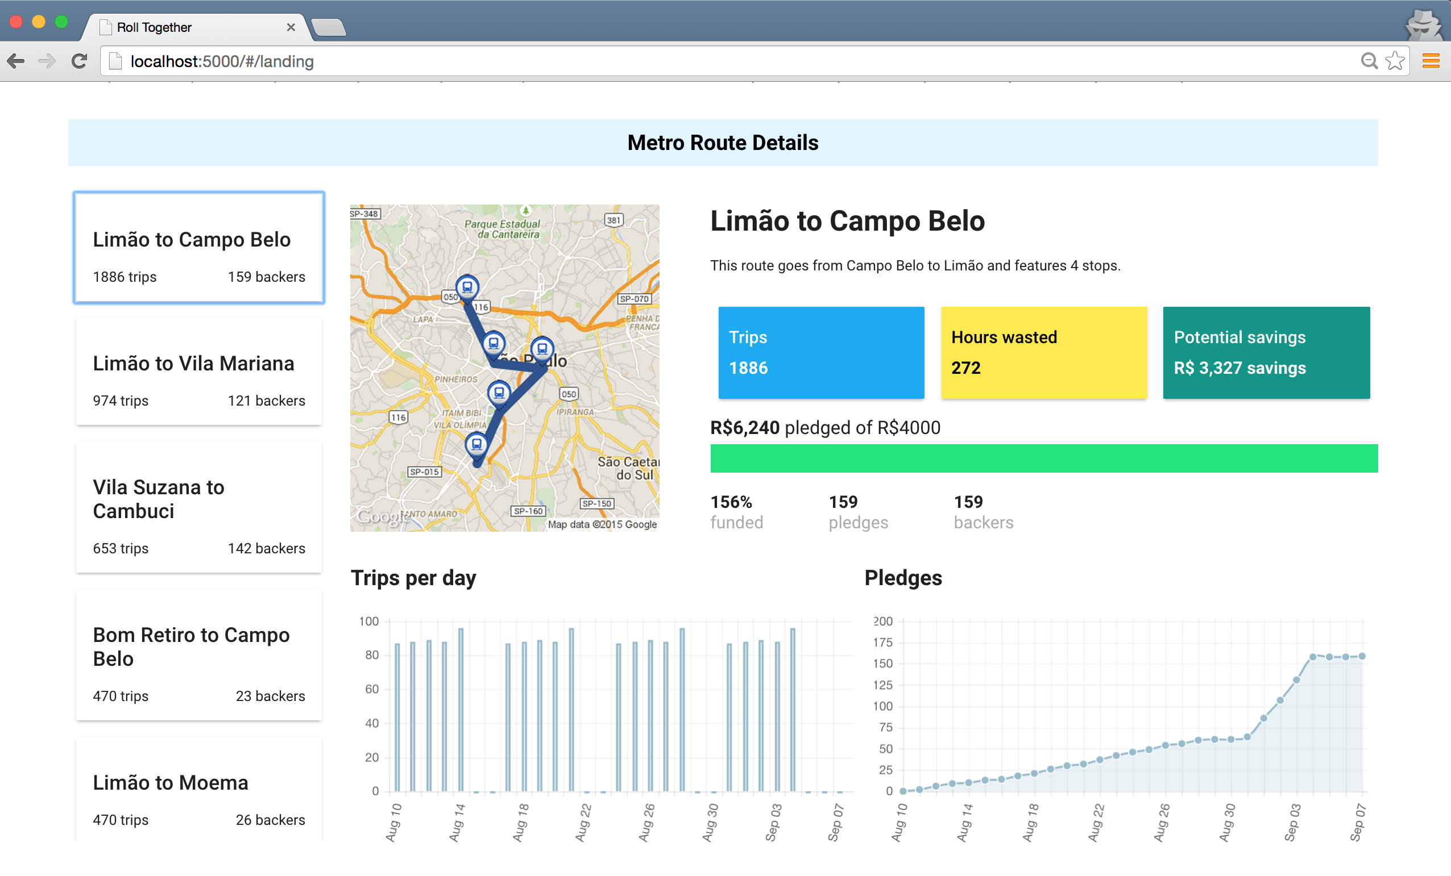This screenshot has width=1451, height=876.
Task: Close the Roll Together tab
Action: click(291, 27)
